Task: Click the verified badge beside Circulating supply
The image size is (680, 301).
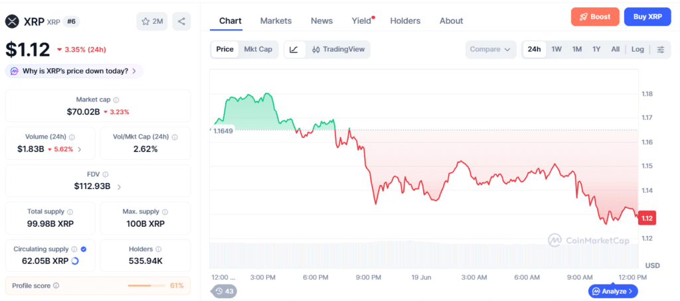Action: pos(84,249)
